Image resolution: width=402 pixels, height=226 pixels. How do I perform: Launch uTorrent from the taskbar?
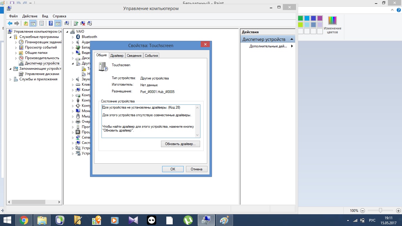[188, 220]
